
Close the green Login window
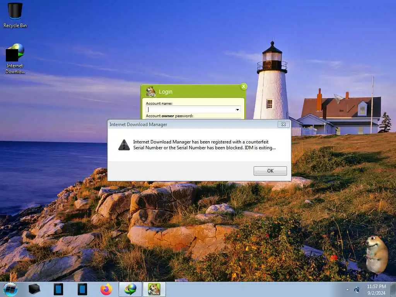coord(244,87)
